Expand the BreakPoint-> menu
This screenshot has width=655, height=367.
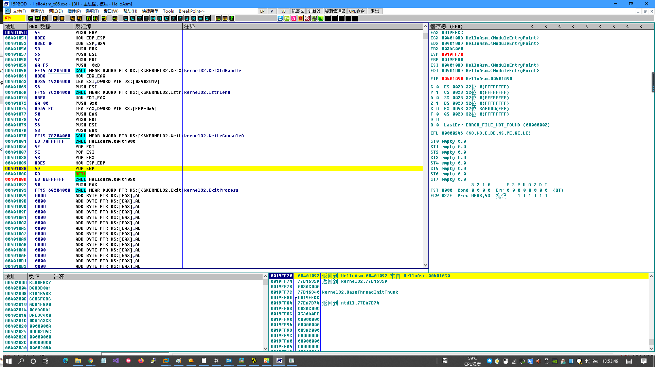(191, 11)
